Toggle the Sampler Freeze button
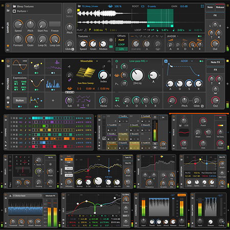This screenshot has height=230, width=230. click(x=55, y=24)
